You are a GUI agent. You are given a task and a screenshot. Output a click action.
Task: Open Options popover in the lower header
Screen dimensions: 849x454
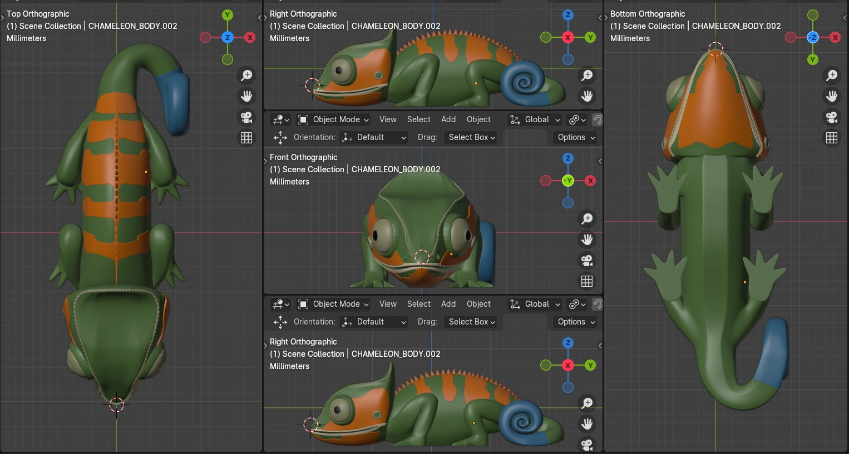point(576,322)
